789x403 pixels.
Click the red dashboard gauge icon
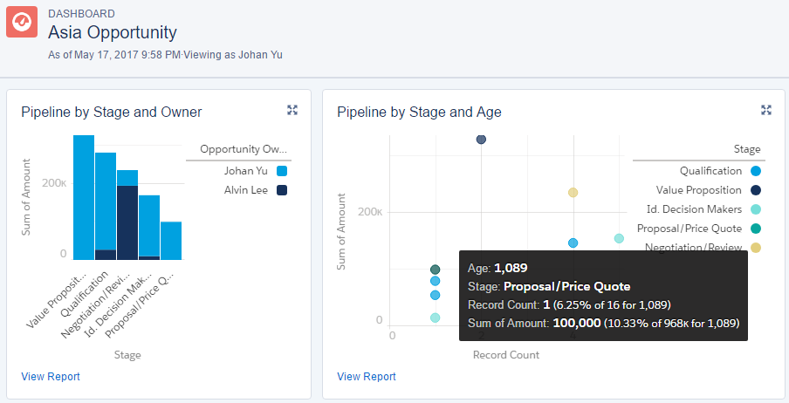coord(22,22)
